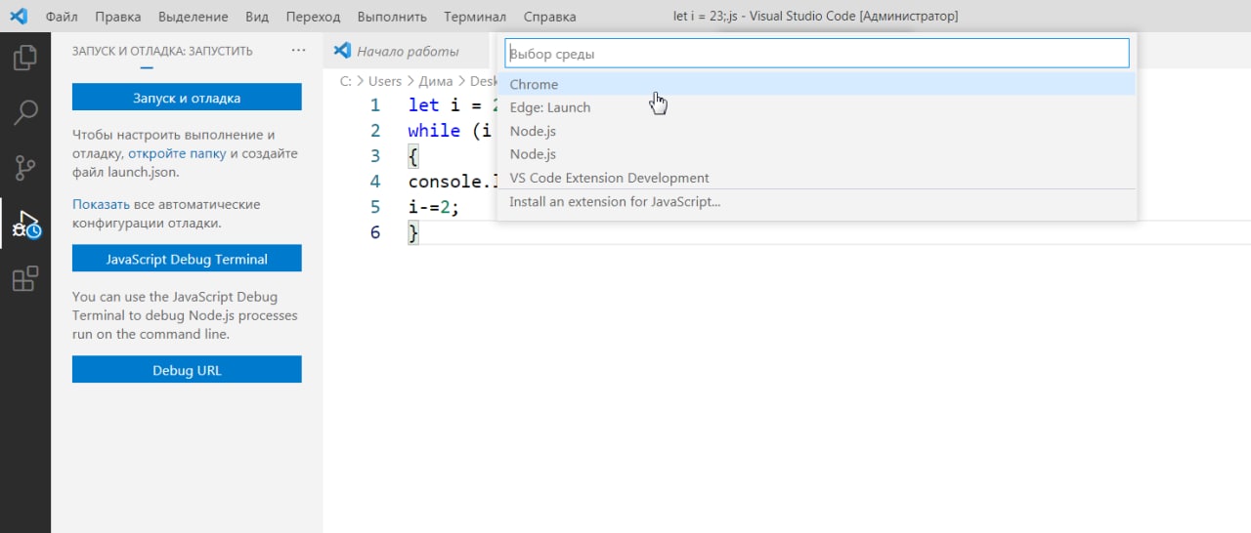Open the Source Control view icon
This screenshot has height=533, width=1251.
[x=25, y=168]
